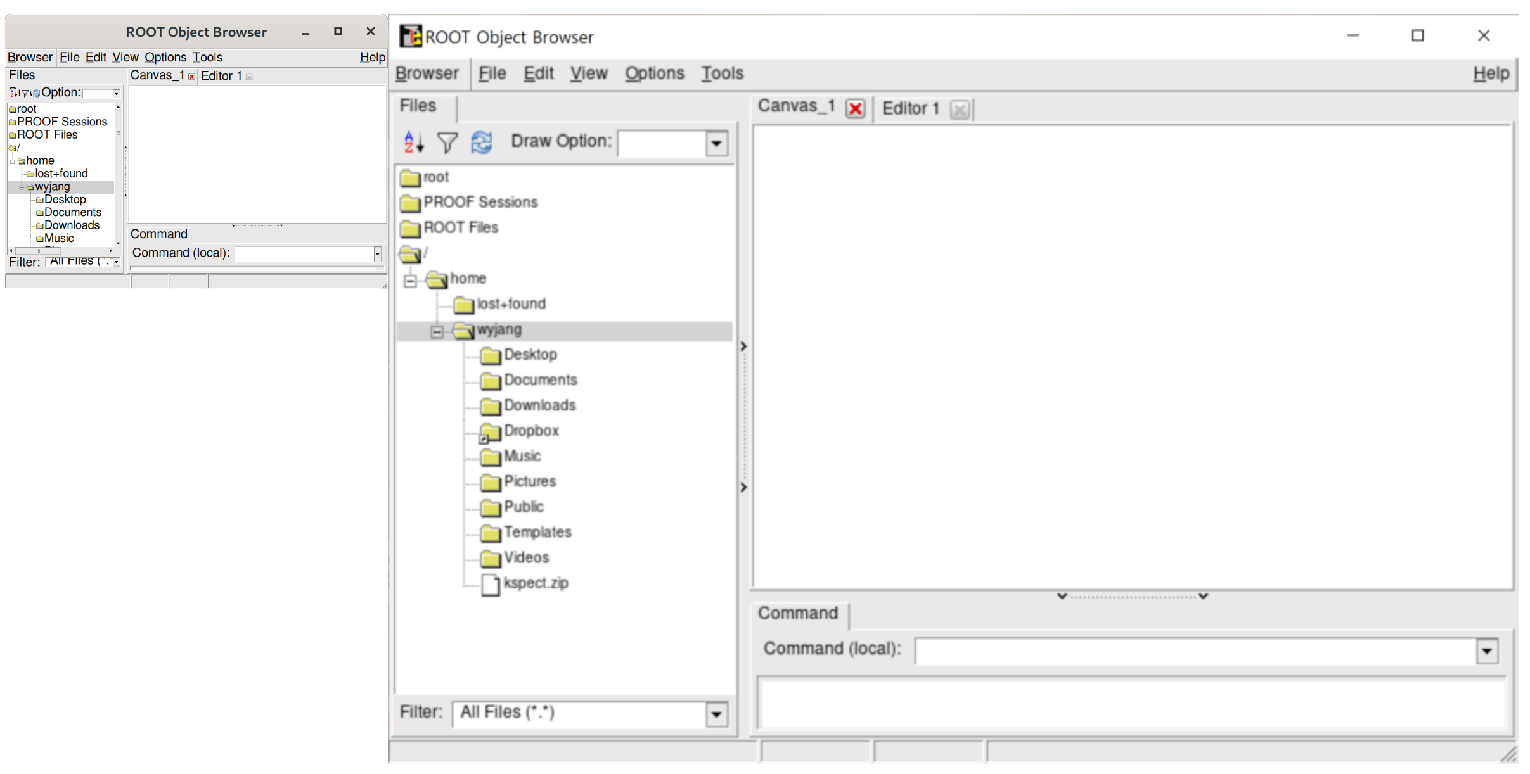
Task: Open the Draw Option dropdown
Action: point(717,144)
